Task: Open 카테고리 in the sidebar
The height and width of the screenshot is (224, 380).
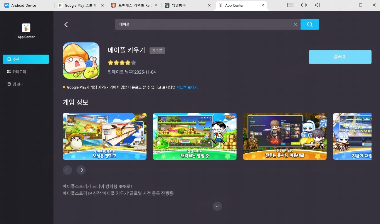Action: point(19,72)
